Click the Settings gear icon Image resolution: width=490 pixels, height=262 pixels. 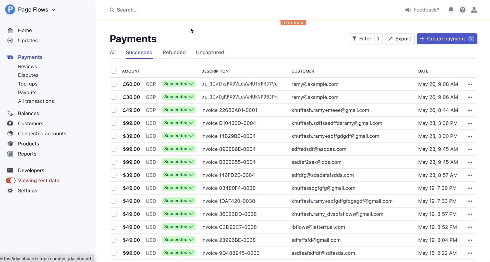(x=10, y=190)
